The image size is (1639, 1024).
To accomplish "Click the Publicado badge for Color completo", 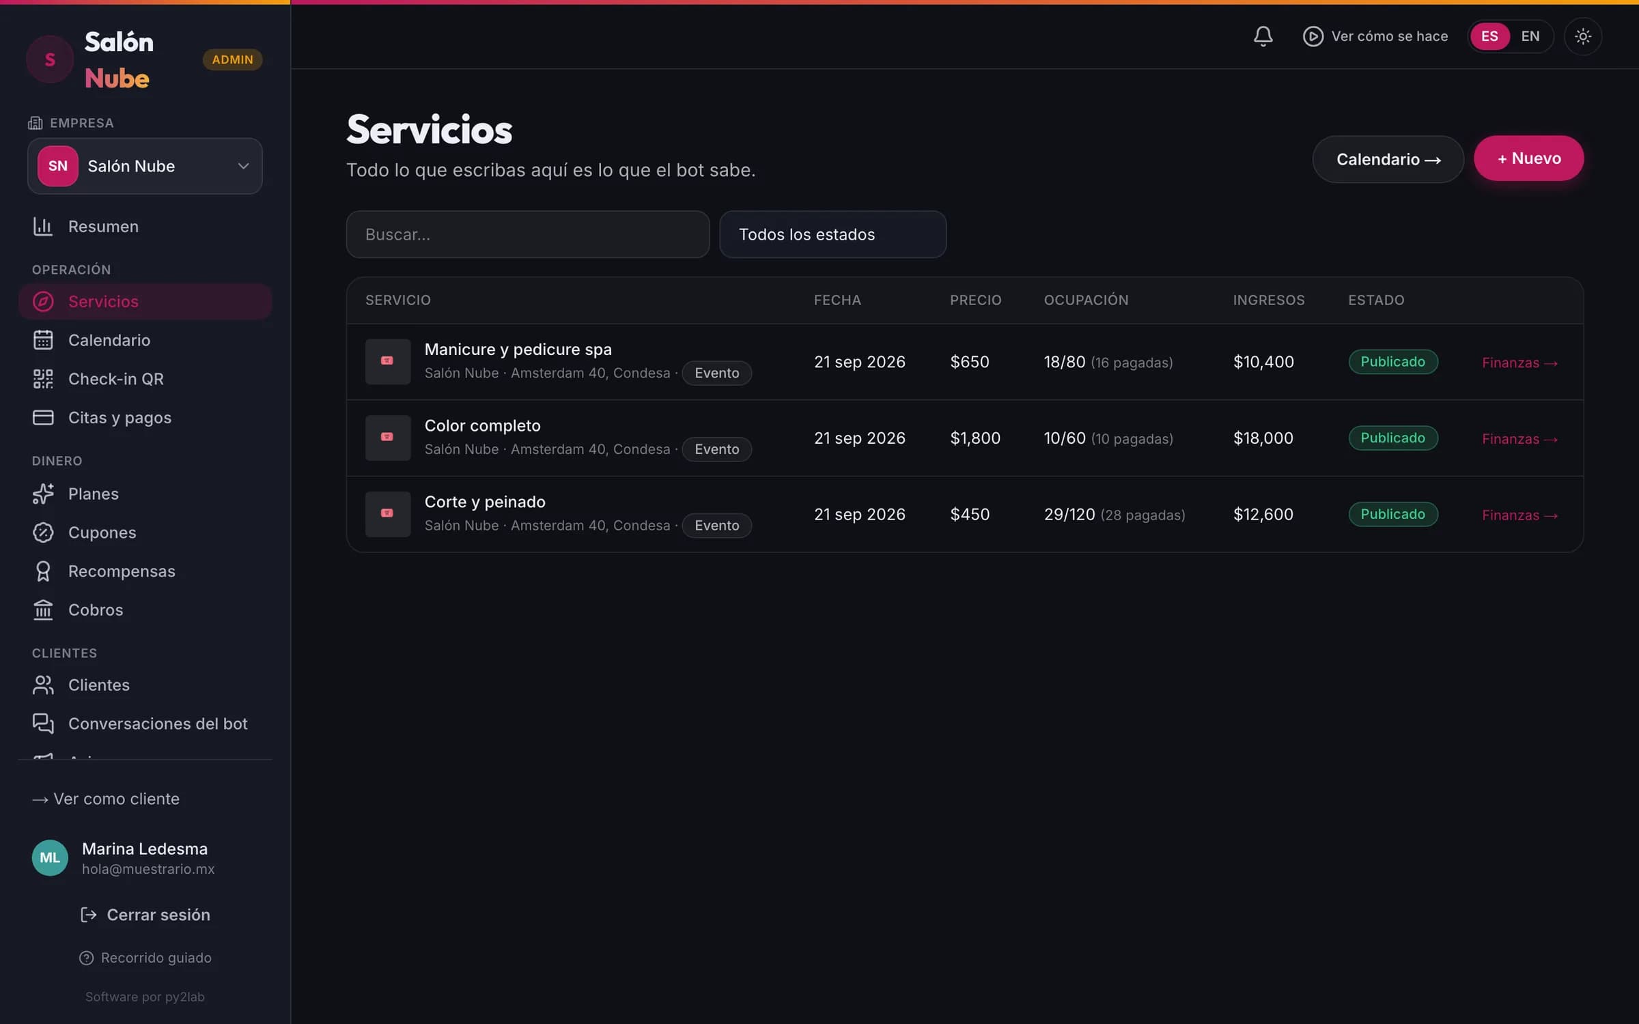I will pyautogui.click(x=1392, y=438).
